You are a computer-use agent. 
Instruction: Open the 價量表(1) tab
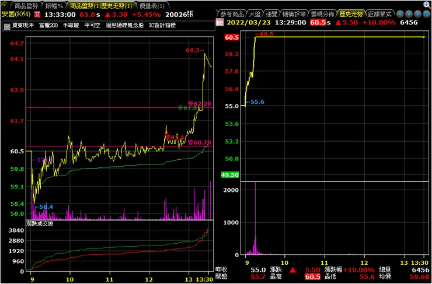click(x=152, y=5)
